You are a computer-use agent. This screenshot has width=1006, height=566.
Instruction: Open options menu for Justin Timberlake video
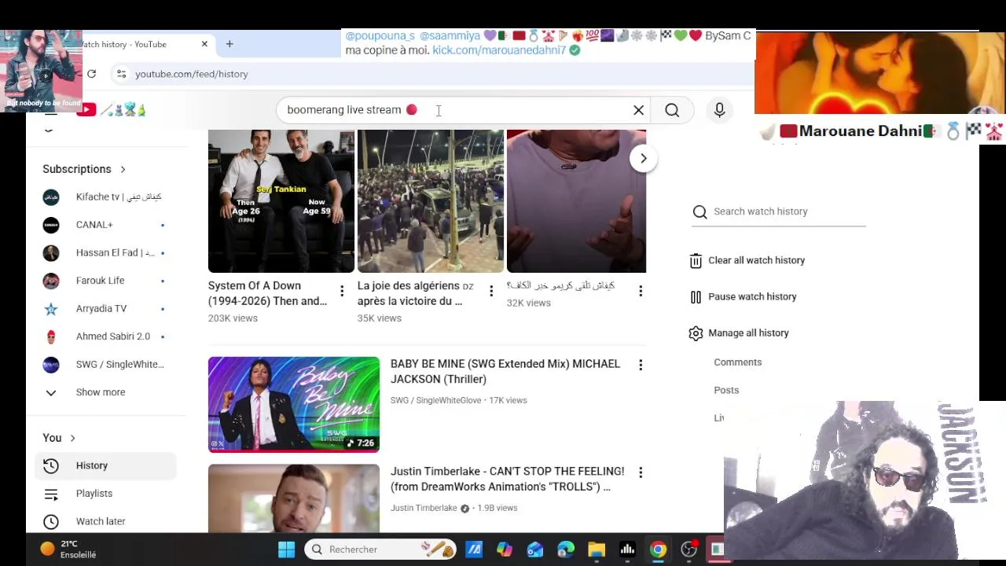(641, 472)
